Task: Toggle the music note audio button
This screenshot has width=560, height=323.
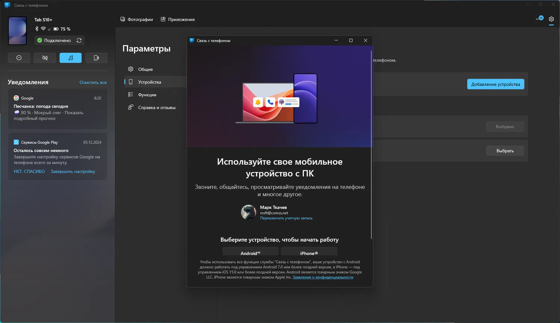Action: pos(71,58)
